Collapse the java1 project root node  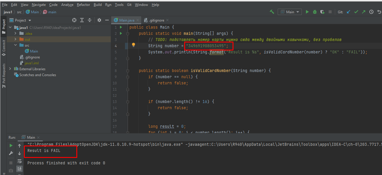[x=11, y=27]
